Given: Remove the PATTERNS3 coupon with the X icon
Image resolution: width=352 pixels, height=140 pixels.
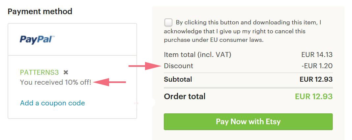Looking at the screenshot, I should (66, 72).
